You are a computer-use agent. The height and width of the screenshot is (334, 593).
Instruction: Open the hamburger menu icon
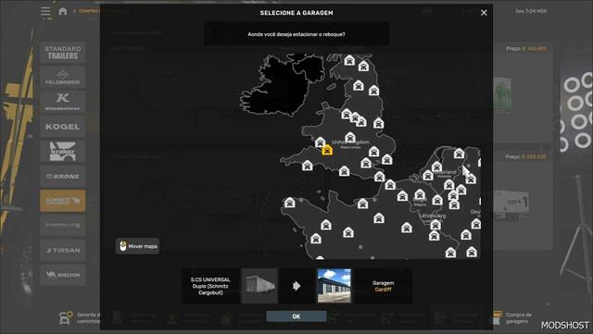pyautogui.click(x=45, y=12)
